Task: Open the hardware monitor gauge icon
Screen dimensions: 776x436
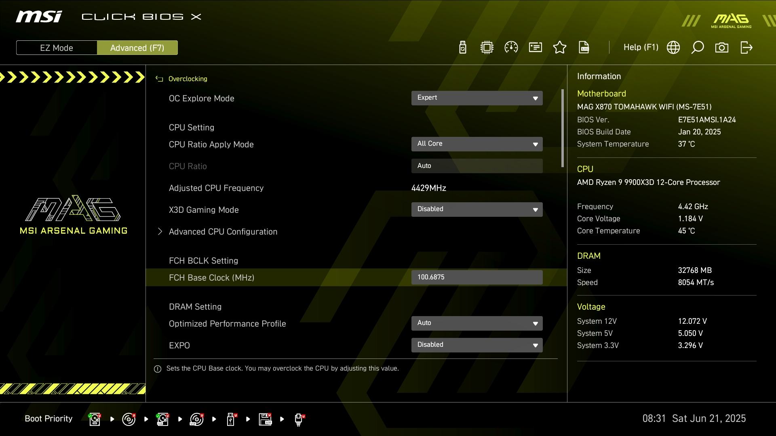Action: coord(511,48)
